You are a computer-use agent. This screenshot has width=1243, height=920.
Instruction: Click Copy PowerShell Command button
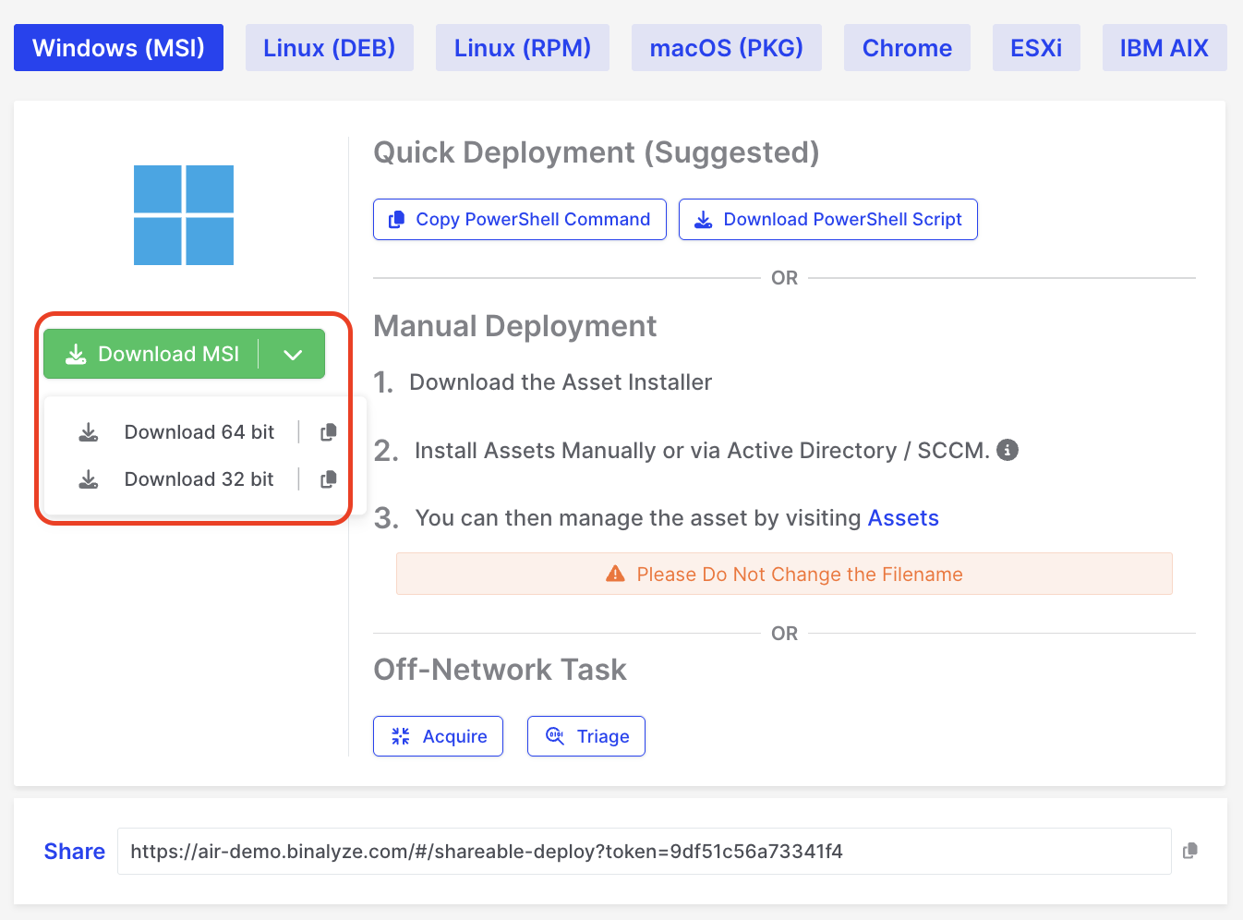click(519, 220)
